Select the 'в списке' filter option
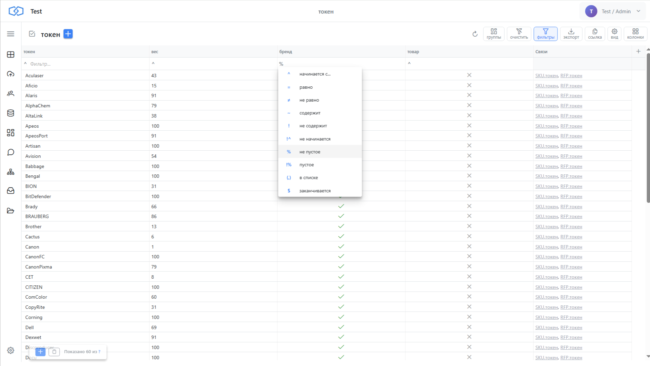 point(320,177)
